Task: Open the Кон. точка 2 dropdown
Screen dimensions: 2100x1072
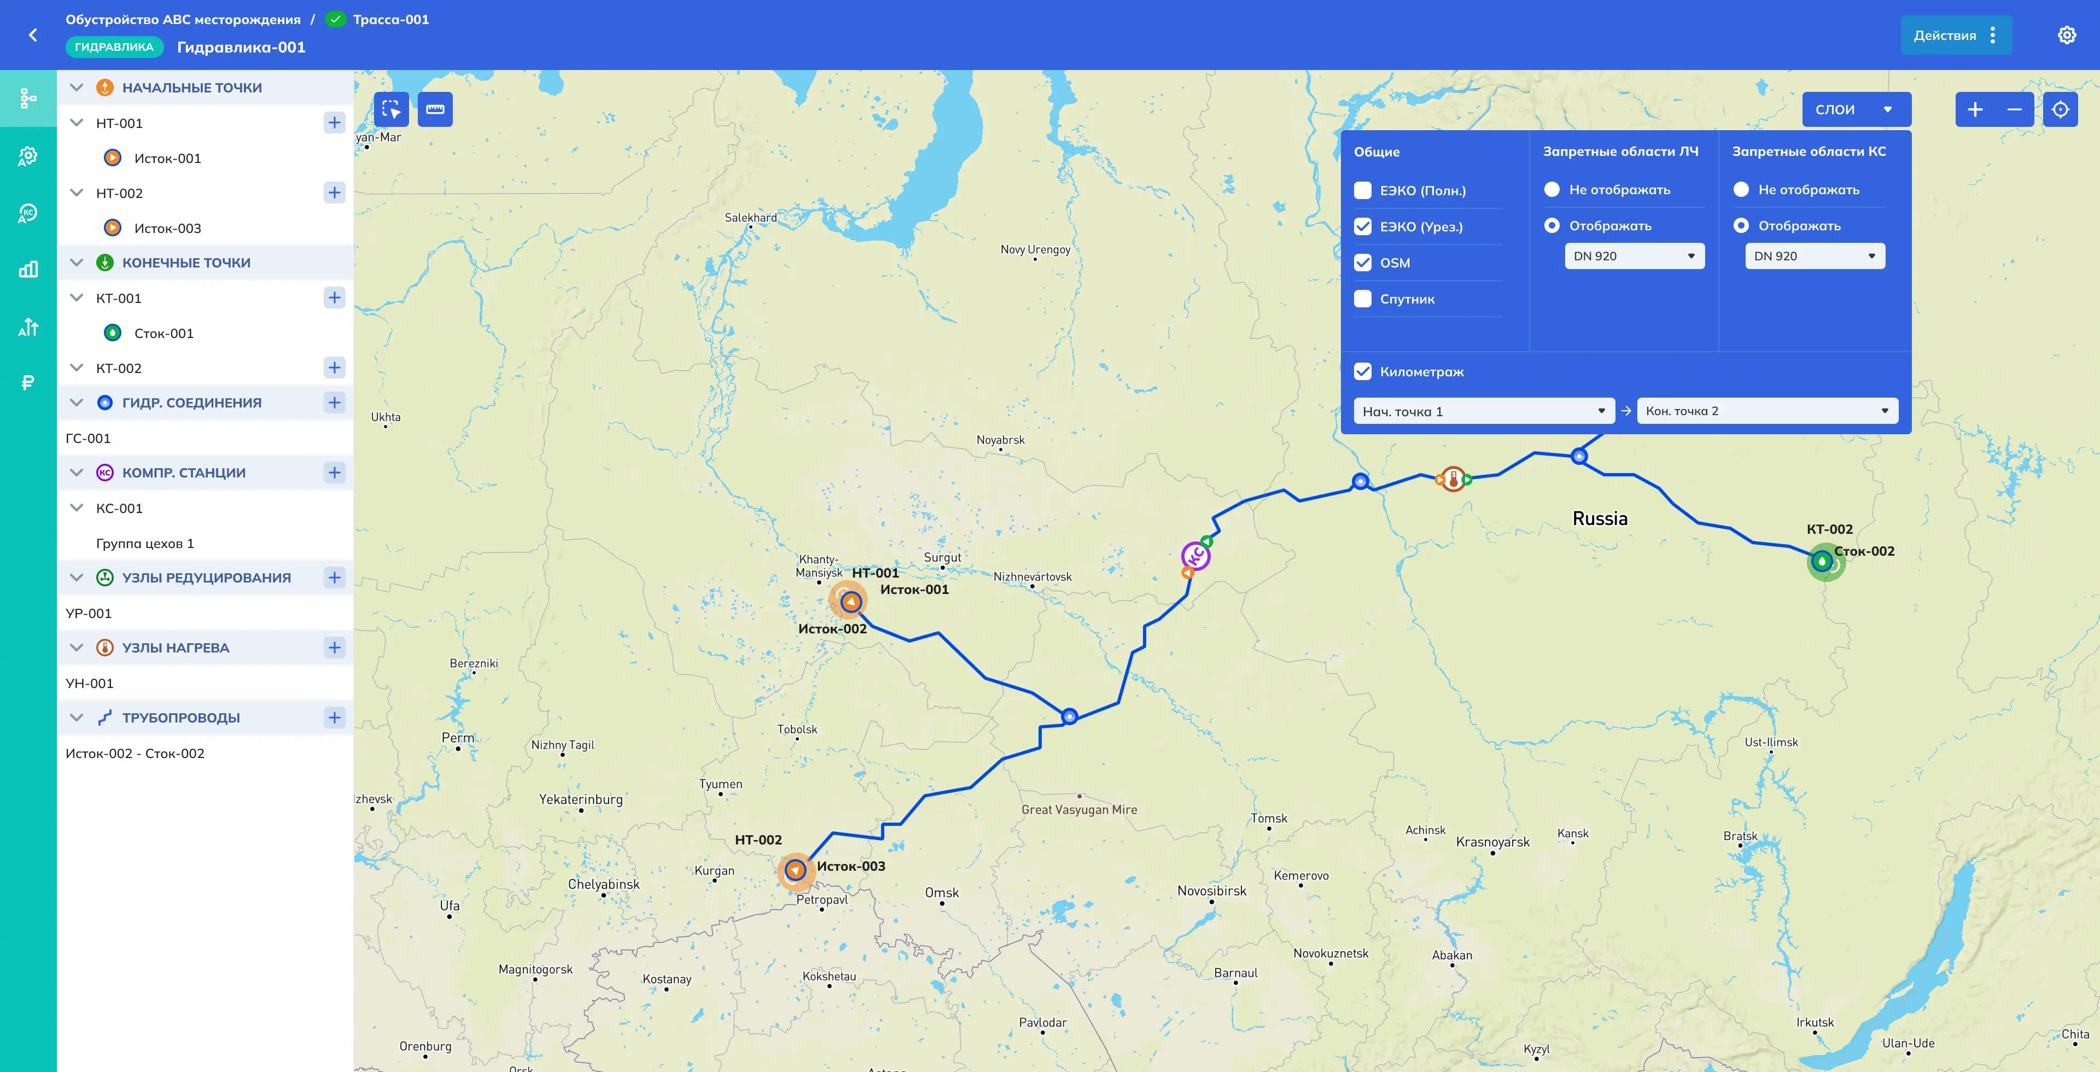Action: (1767, 411)
